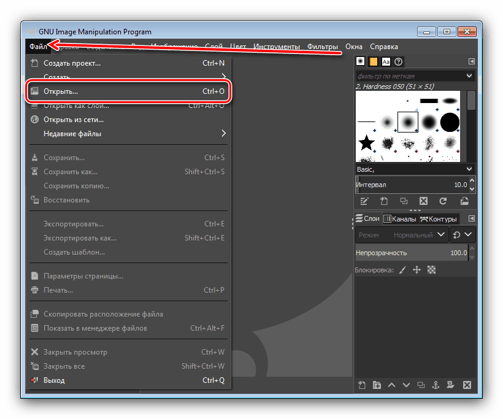Raise the layer with up arrow

tap(392, 385)
